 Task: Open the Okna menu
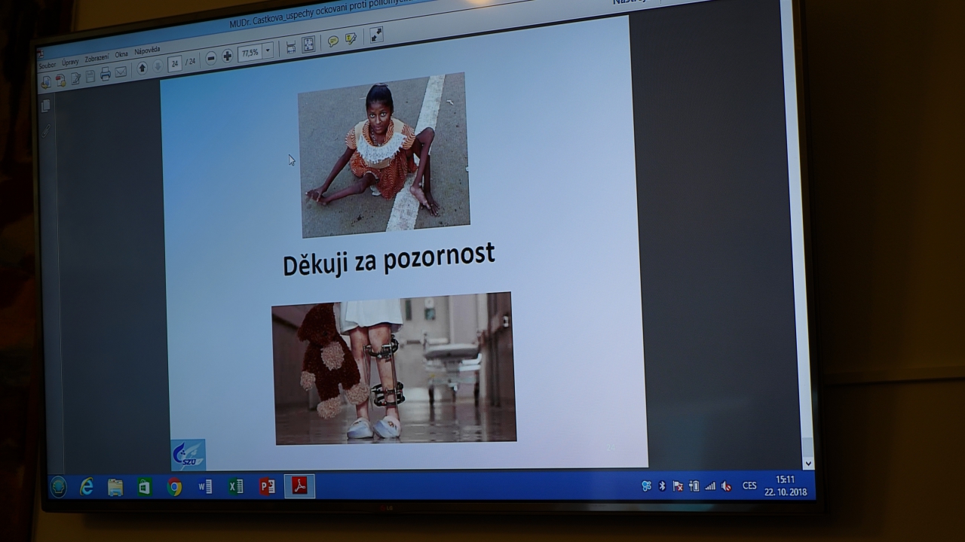tap(121, 55)
